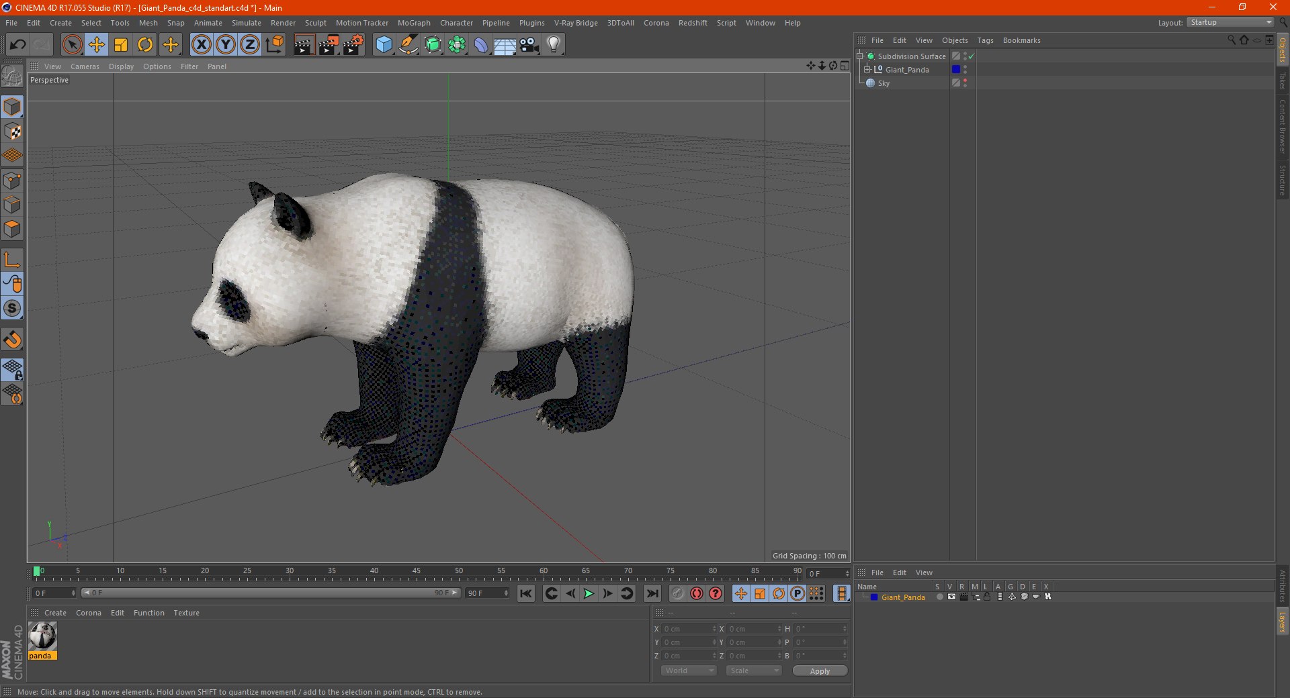Toggle X axis lock
Viewport: 1290px width, 698px height.
(x=201, y=45)
